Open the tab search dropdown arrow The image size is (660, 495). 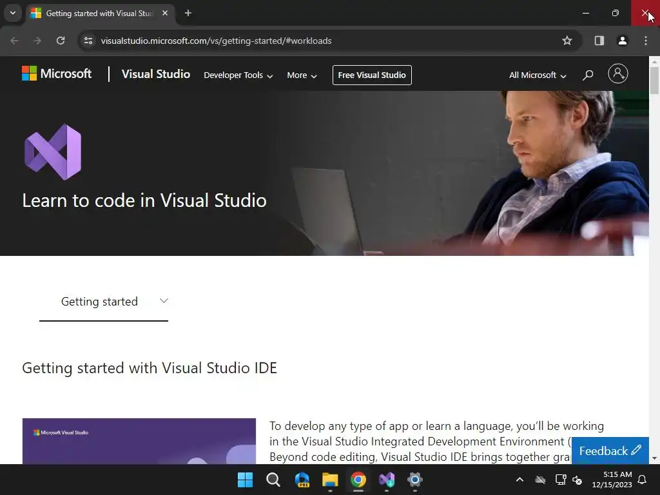[13, 13]
